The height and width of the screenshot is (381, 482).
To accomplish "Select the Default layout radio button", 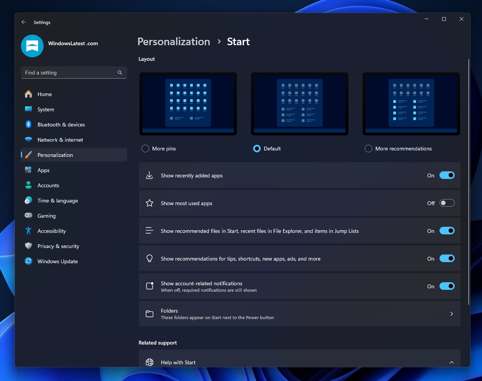I will tap(257, 149).
